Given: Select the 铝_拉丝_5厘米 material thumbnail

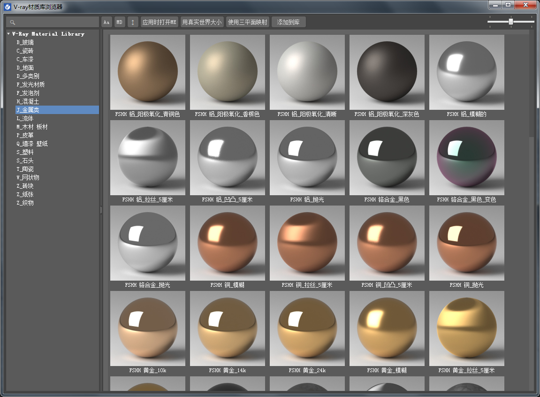Looking at the screenshot, I should tap(148, 158).
